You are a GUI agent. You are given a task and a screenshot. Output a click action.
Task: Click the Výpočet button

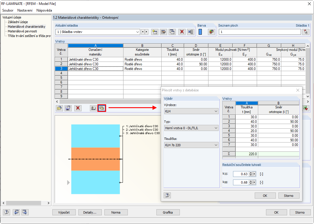tap(64, 212)
